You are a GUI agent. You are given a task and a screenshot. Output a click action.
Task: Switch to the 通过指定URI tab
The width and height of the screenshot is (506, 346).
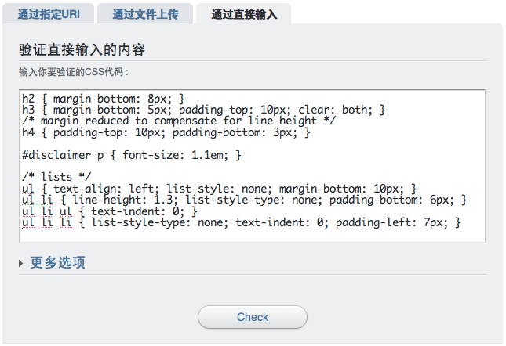[x=48, y=14]
